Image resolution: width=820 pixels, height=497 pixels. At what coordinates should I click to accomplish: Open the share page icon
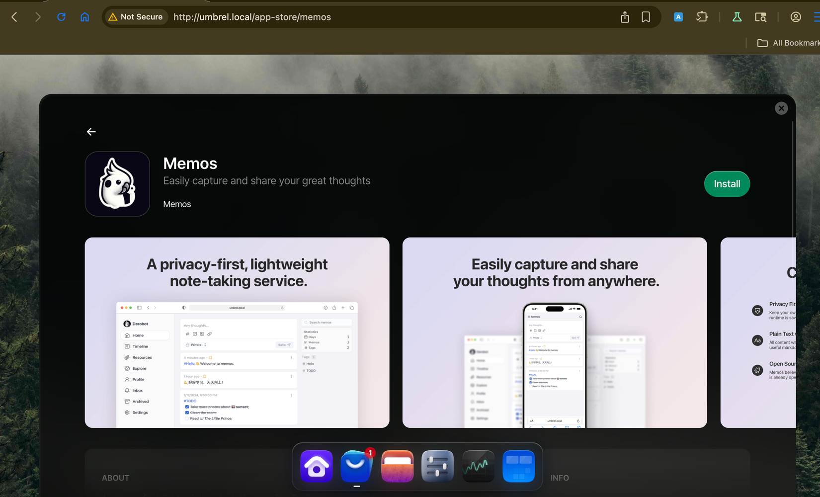coord(625,17)
